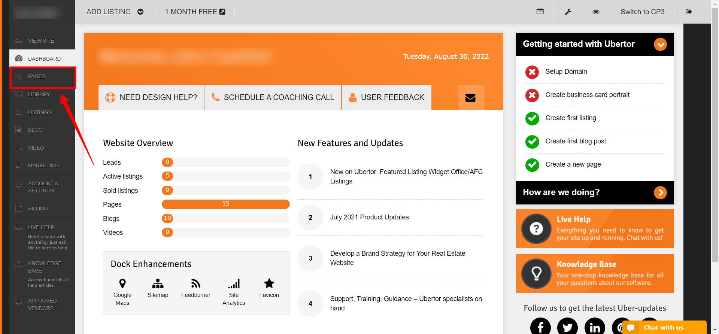Screen dimensions: 719x334
Task: Open Site Analytics dock enhancement
Action: 234,292
